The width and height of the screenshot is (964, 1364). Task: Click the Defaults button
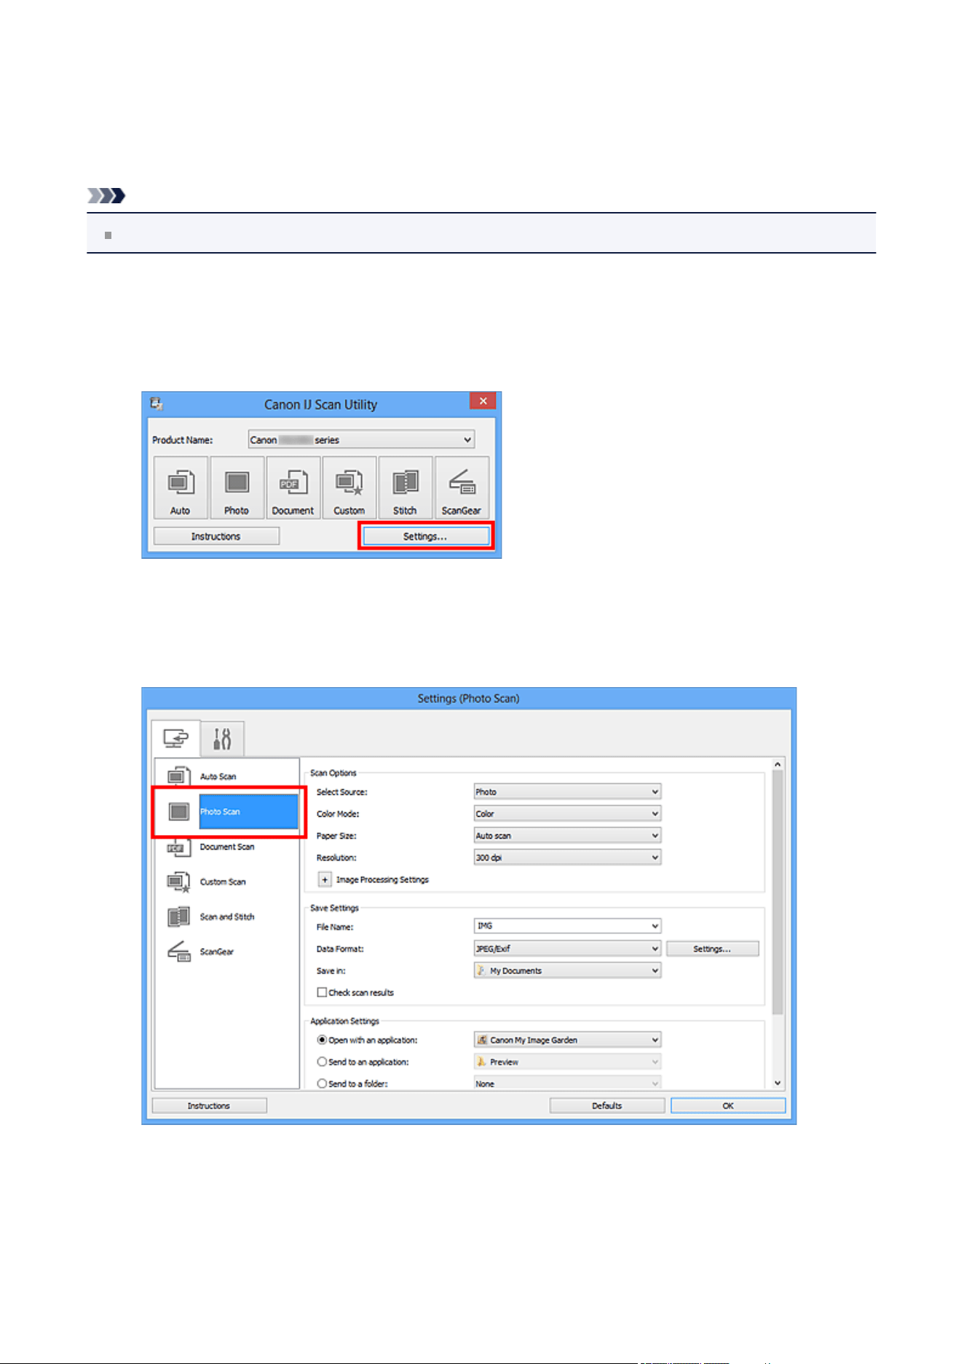607,1105
